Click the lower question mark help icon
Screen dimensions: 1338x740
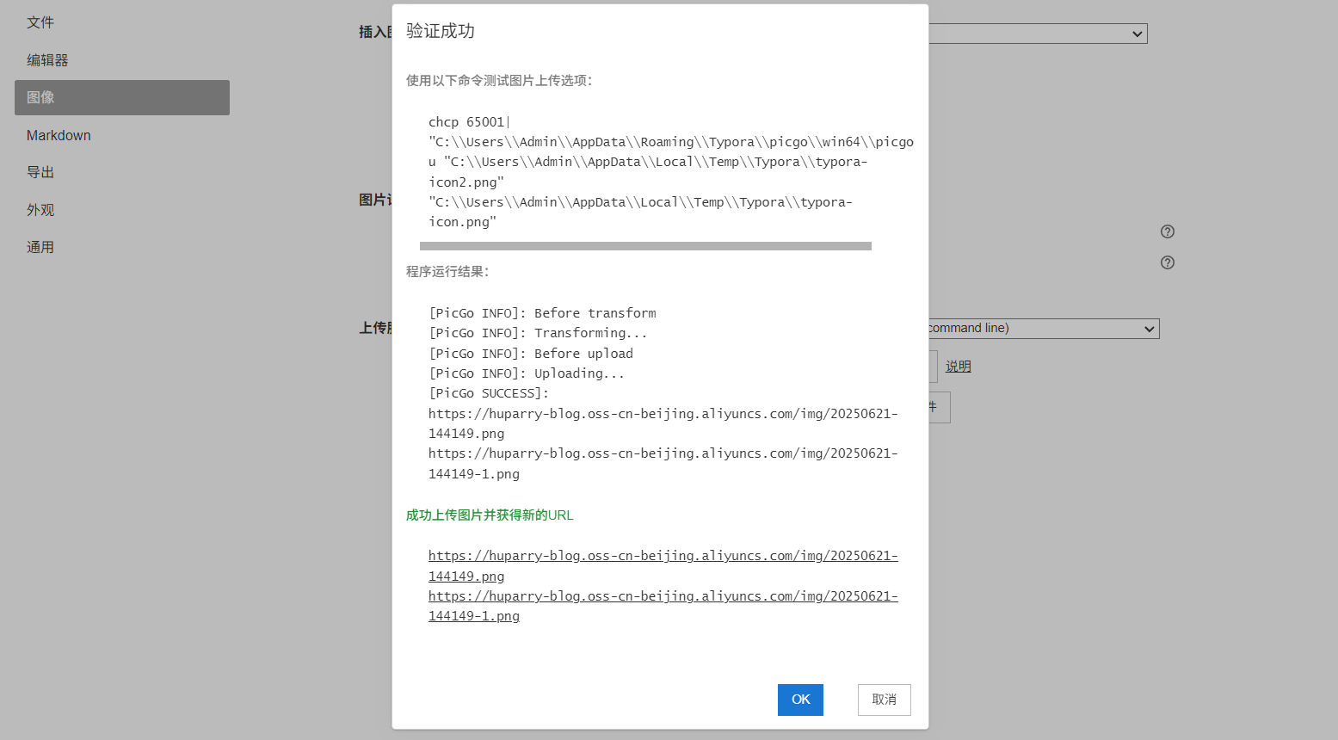(x=1168, y=262)
